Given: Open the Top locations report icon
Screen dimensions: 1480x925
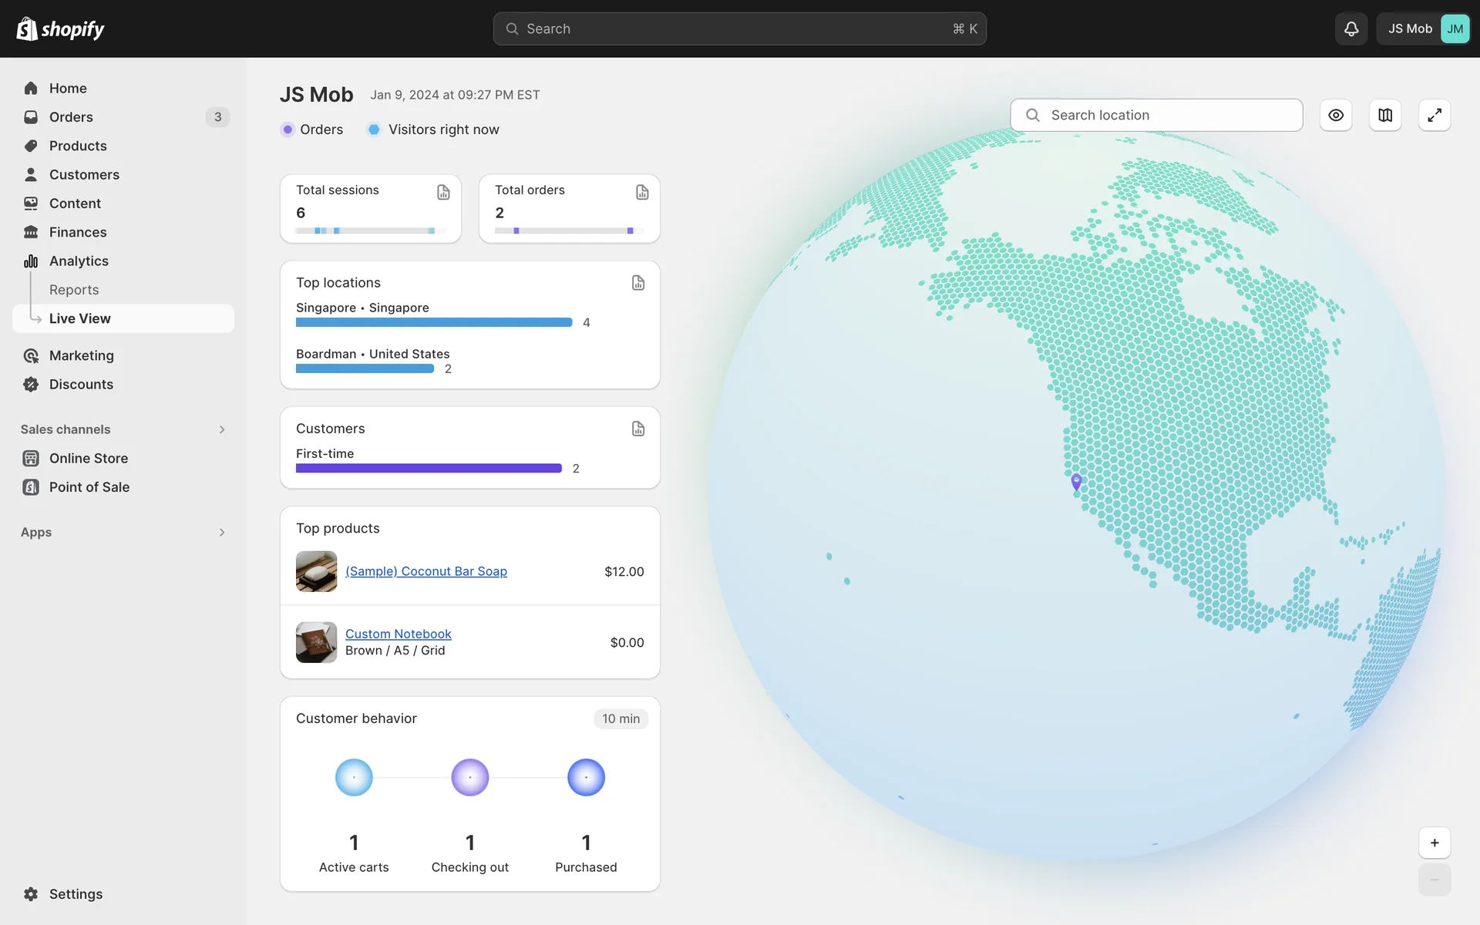Looking at the screenshot, I should tap(638, 283).
